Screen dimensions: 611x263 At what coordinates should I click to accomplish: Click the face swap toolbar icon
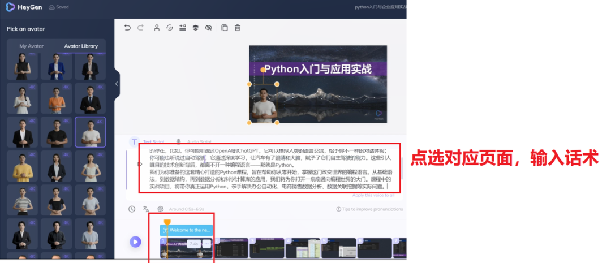coord(170,28)
